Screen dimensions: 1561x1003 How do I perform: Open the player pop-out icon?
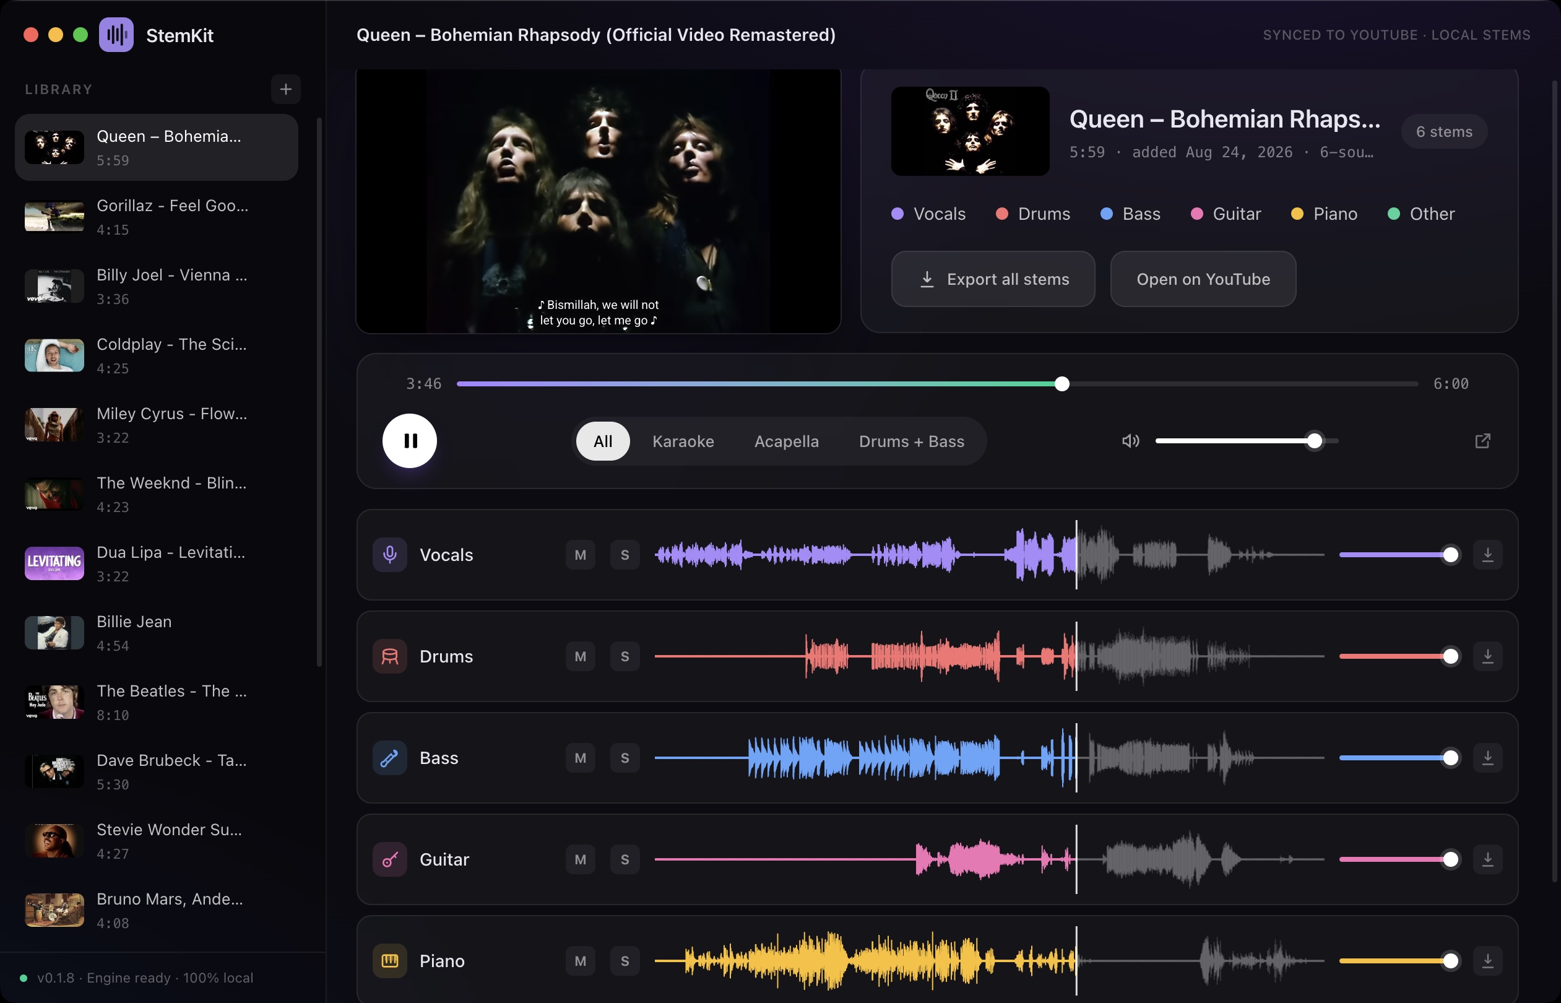(x=1482, y=441)
